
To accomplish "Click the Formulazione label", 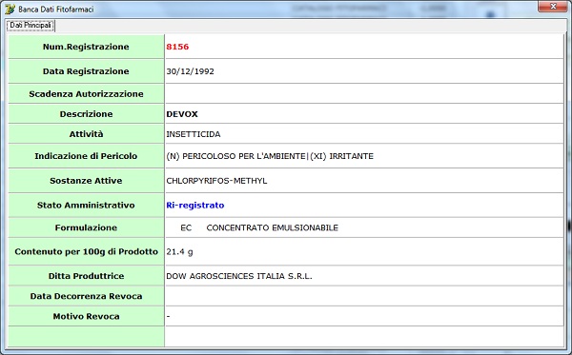I will click(x=86, y=227).
